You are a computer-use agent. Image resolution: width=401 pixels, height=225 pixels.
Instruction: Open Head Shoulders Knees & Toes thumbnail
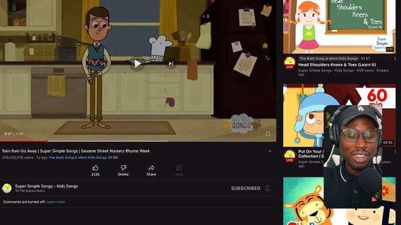click(x=339, y=26)
